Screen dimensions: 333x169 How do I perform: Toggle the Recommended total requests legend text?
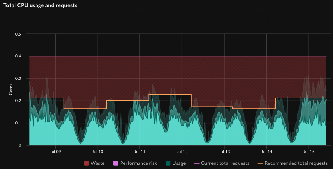click(296, 163)
